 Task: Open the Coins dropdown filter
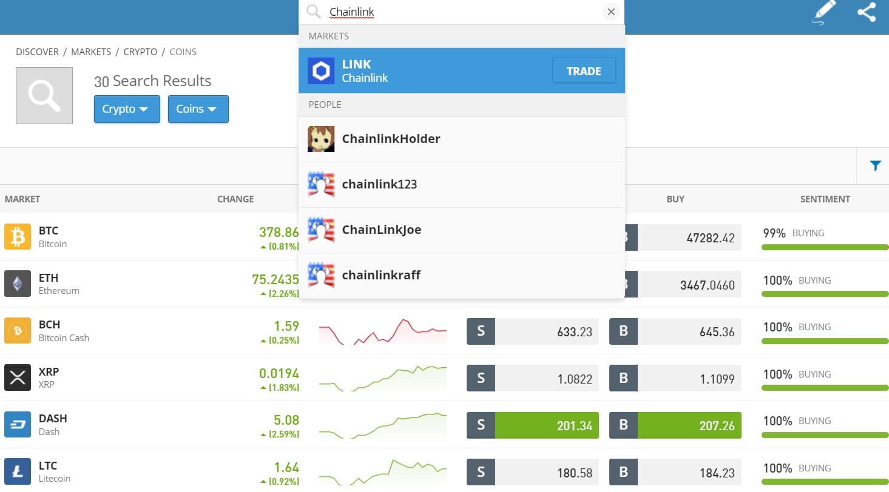click(198, 109)
